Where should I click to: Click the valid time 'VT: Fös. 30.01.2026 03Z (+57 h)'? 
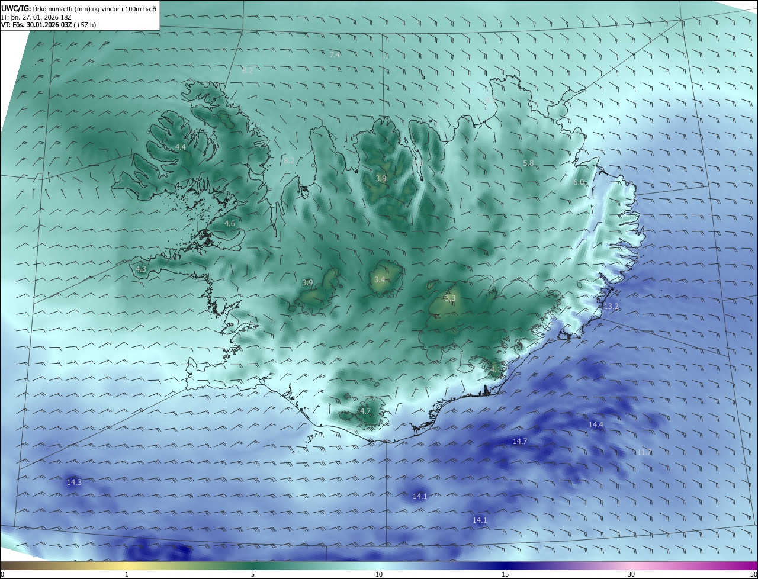(x=49, y=25)
